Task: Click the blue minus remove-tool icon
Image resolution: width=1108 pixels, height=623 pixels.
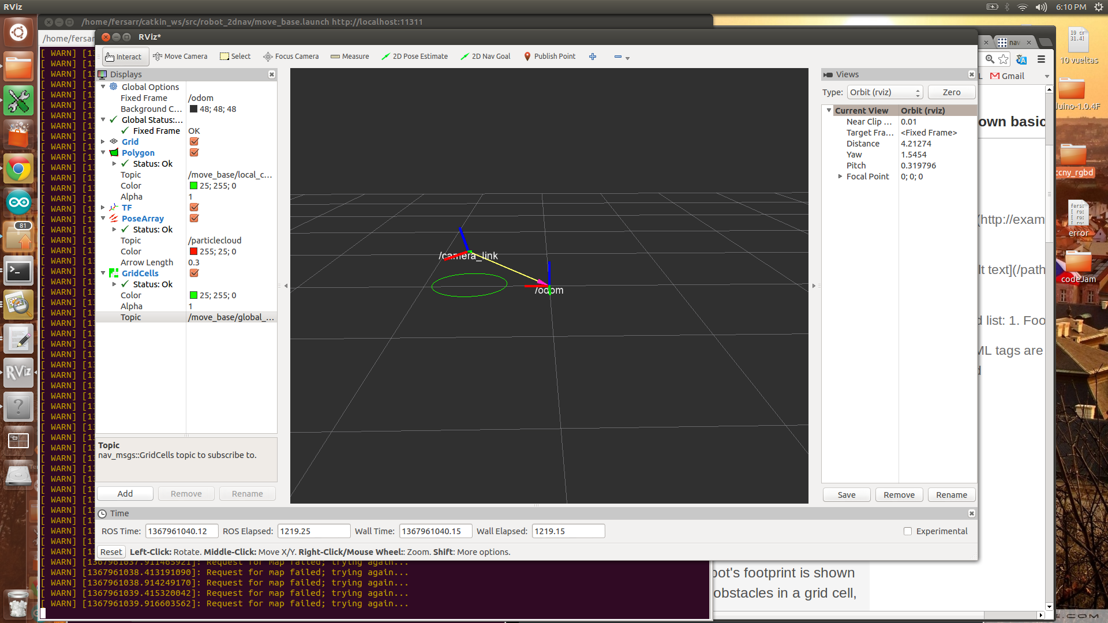Action: click(618, 57)
